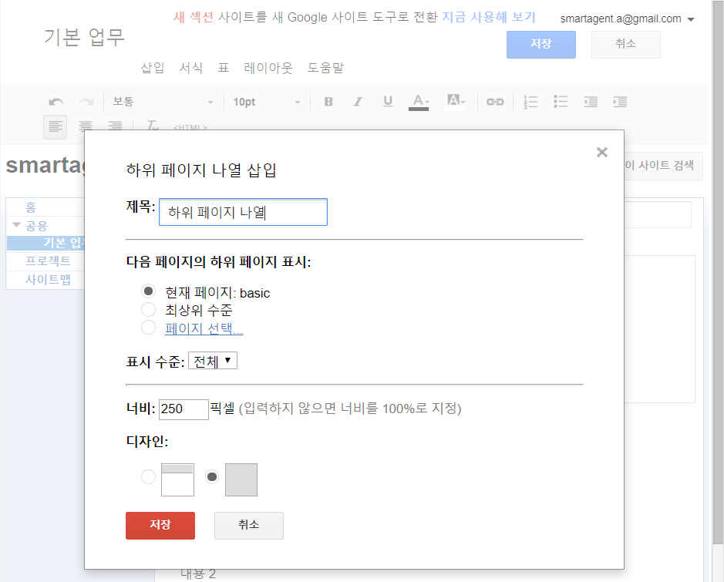Click the undo arrow icon in toolbar

[56, 102]
